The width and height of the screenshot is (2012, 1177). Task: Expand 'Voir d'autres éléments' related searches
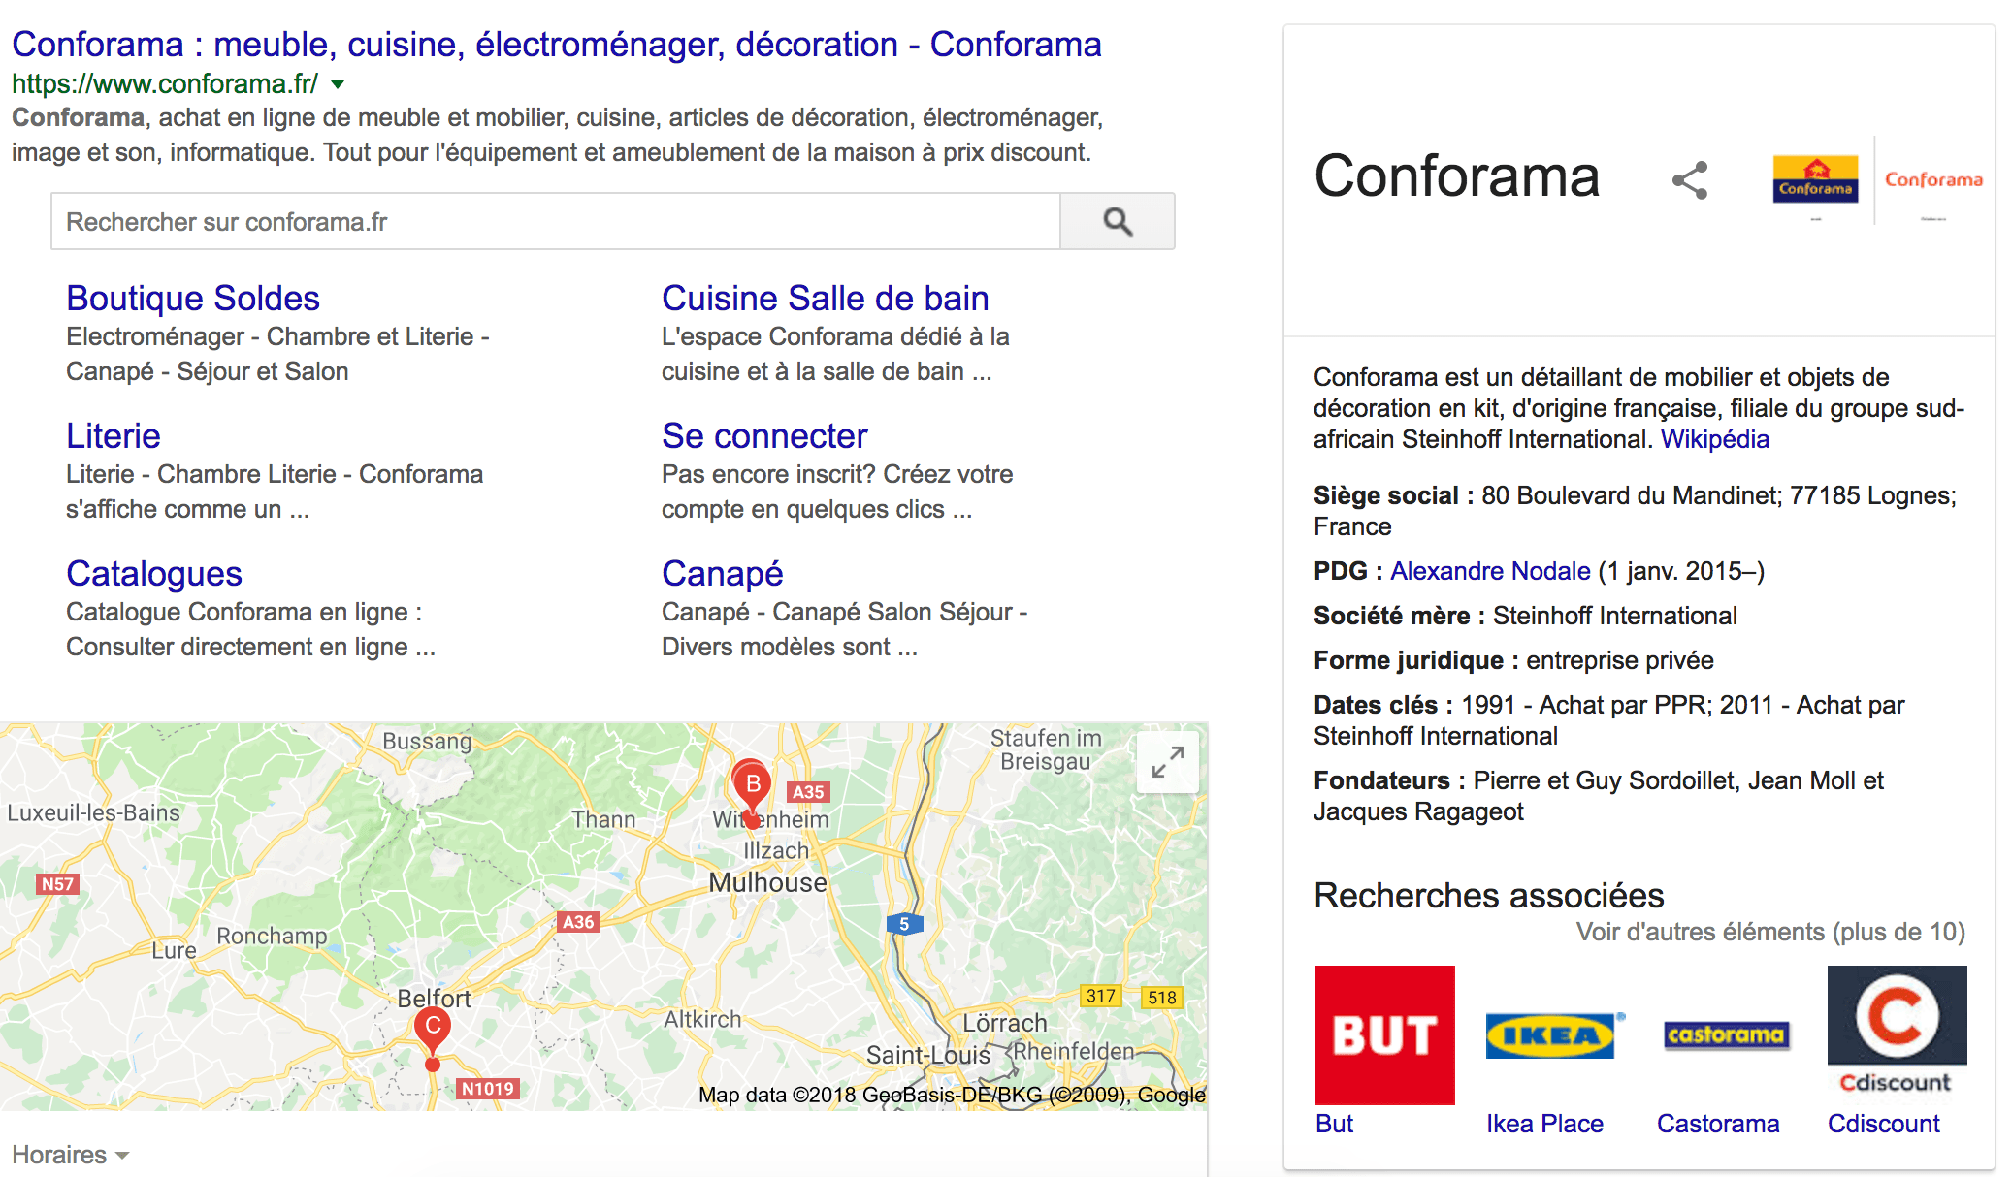coord(1769,932)
